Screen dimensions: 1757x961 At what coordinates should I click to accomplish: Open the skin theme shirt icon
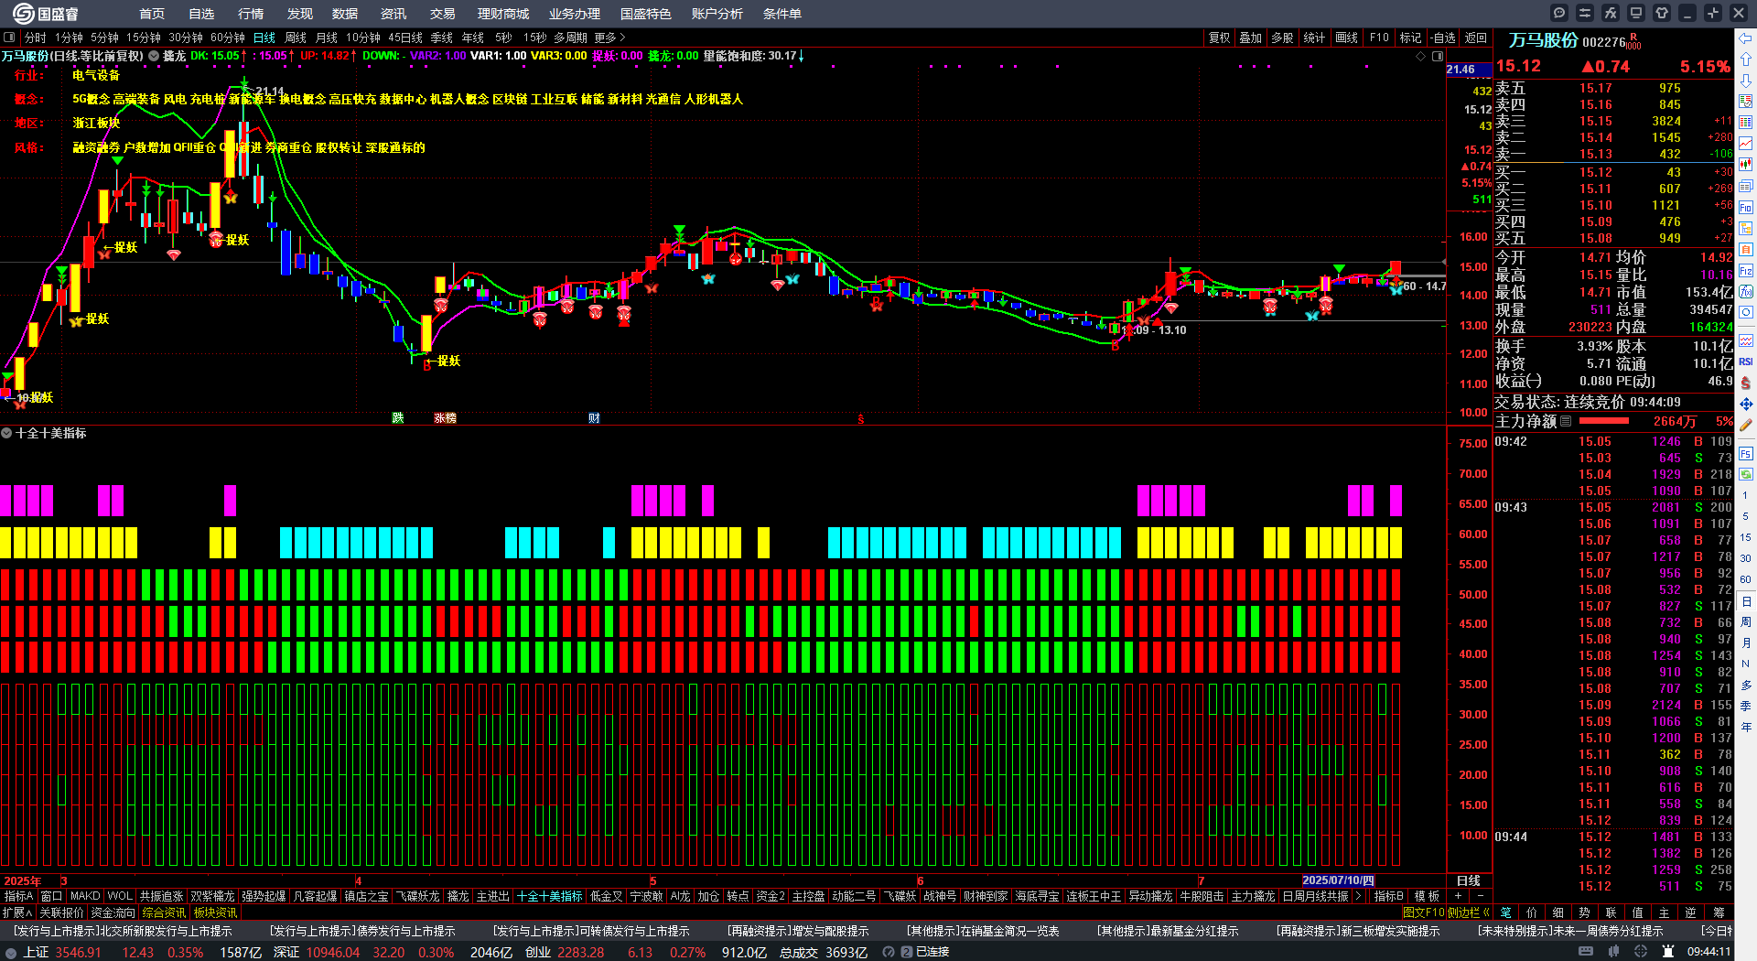coord(1662,13)
